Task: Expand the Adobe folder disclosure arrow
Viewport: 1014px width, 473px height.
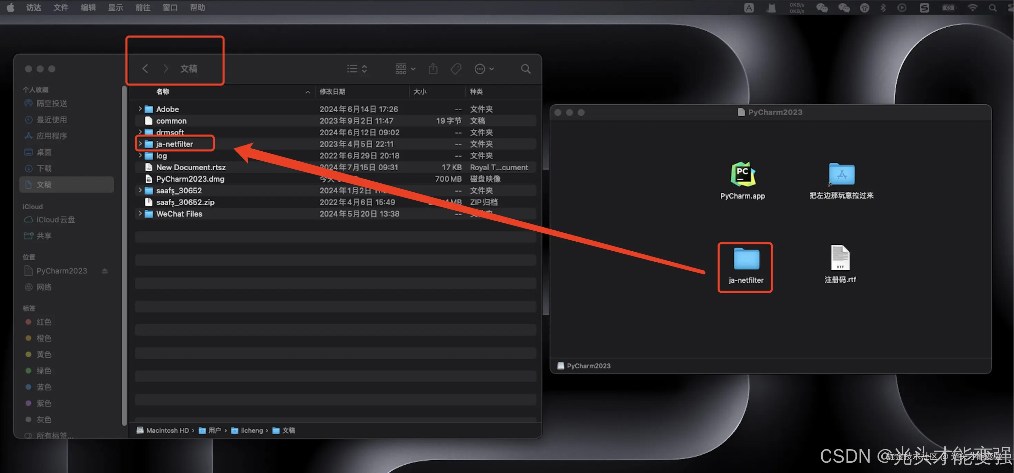Action: click(x=140, y=109)
